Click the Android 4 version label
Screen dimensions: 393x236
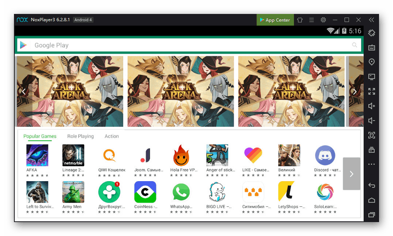pyautogui.click(x=83, y=20)
